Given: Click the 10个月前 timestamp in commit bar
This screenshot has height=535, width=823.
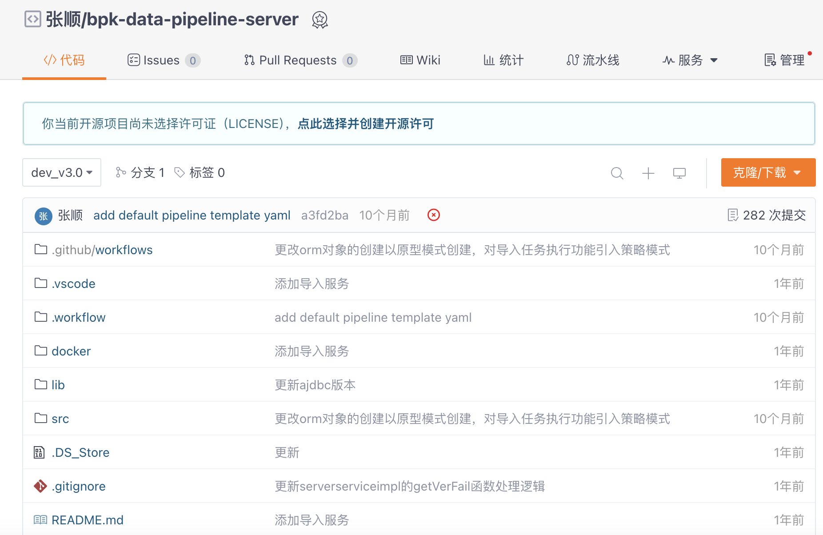Looking at the screenshot, I should pos(384,216).
